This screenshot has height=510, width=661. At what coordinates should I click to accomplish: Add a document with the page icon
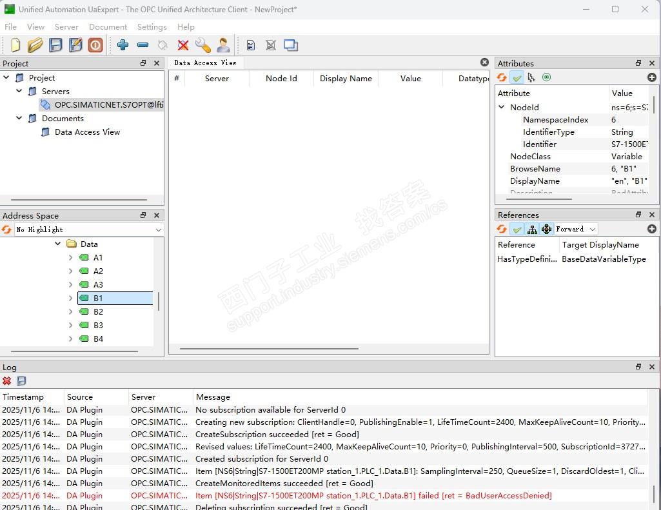pos(251,45)
